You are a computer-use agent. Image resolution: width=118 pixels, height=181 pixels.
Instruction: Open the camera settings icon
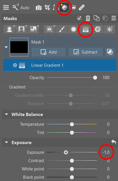[x=39, y=8]
